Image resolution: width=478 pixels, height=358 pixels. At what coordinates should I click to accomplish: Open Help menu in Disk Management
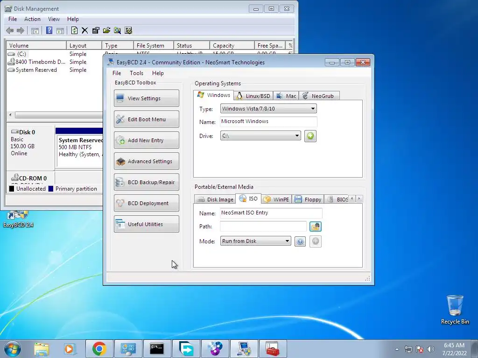(73, 19)
